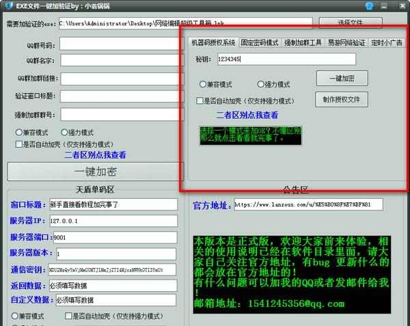The width and height of the screenshot is (410, 326).
Task: Click the QQ群加群链接 input field
Action: point(122,79)
